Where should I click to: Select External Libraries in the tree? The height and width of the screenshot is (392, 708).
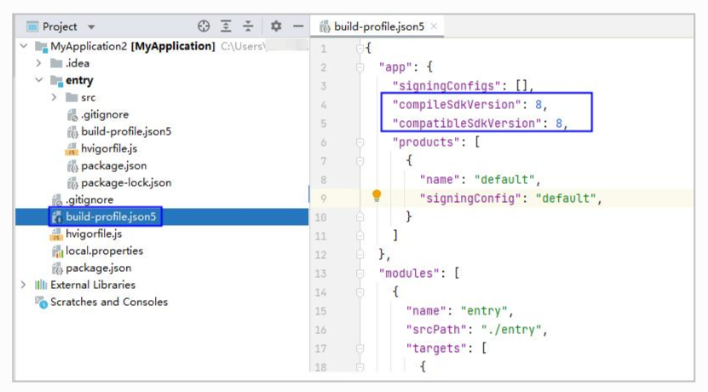93,285
